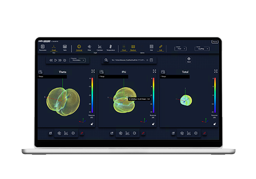Switch to the Polar graph type
The image size is (256, 179).
click(x=89, y=48)
